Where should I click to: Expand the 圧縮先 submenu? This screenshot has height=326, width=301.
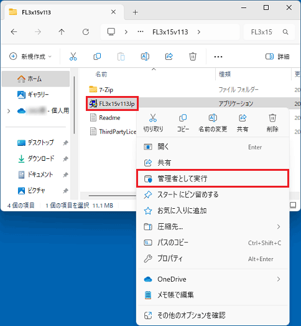coord(279,227)
